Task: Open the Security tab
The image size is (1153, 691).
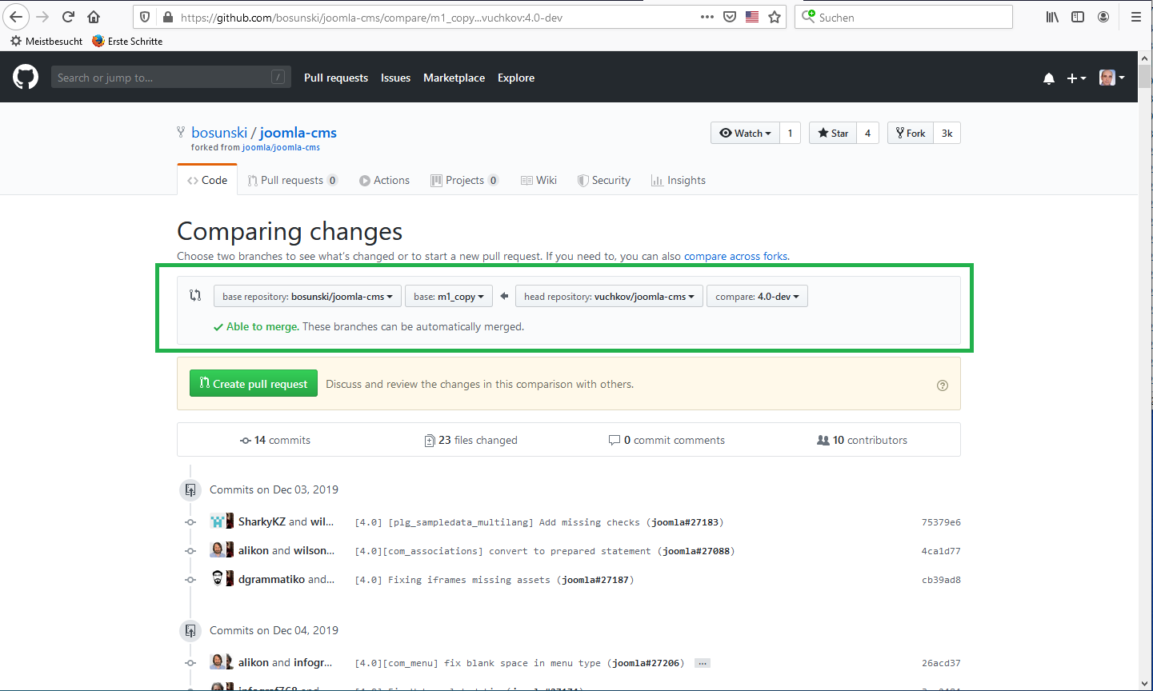Action: (604, 181)
